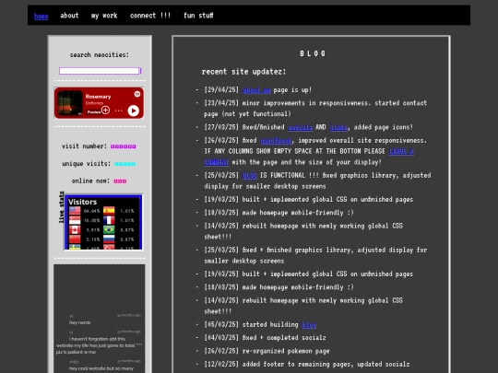Click the [23/04/25] update entry text
This screenshot has width=498, height=373.
315,109
